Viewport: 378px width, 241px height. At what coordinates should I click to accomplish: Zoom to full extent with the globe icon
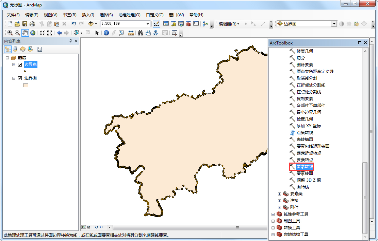pyautogui.click(x=32, y=33)
